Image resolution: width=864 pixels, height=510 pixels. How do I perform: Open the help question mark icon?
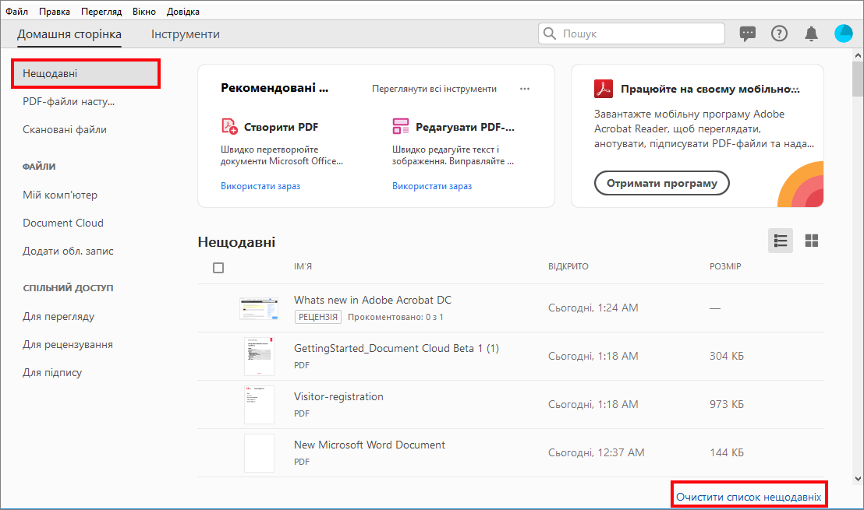click(779, 33)
